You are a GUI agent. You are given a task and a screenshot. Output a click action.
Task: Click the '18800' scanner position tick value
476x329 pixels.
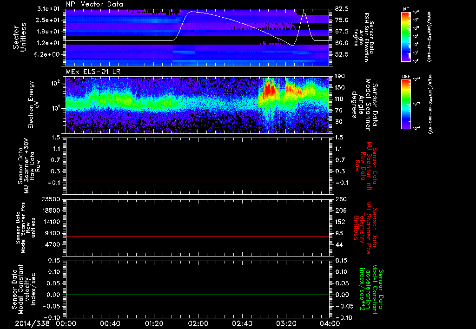click(x=51, y=211)
